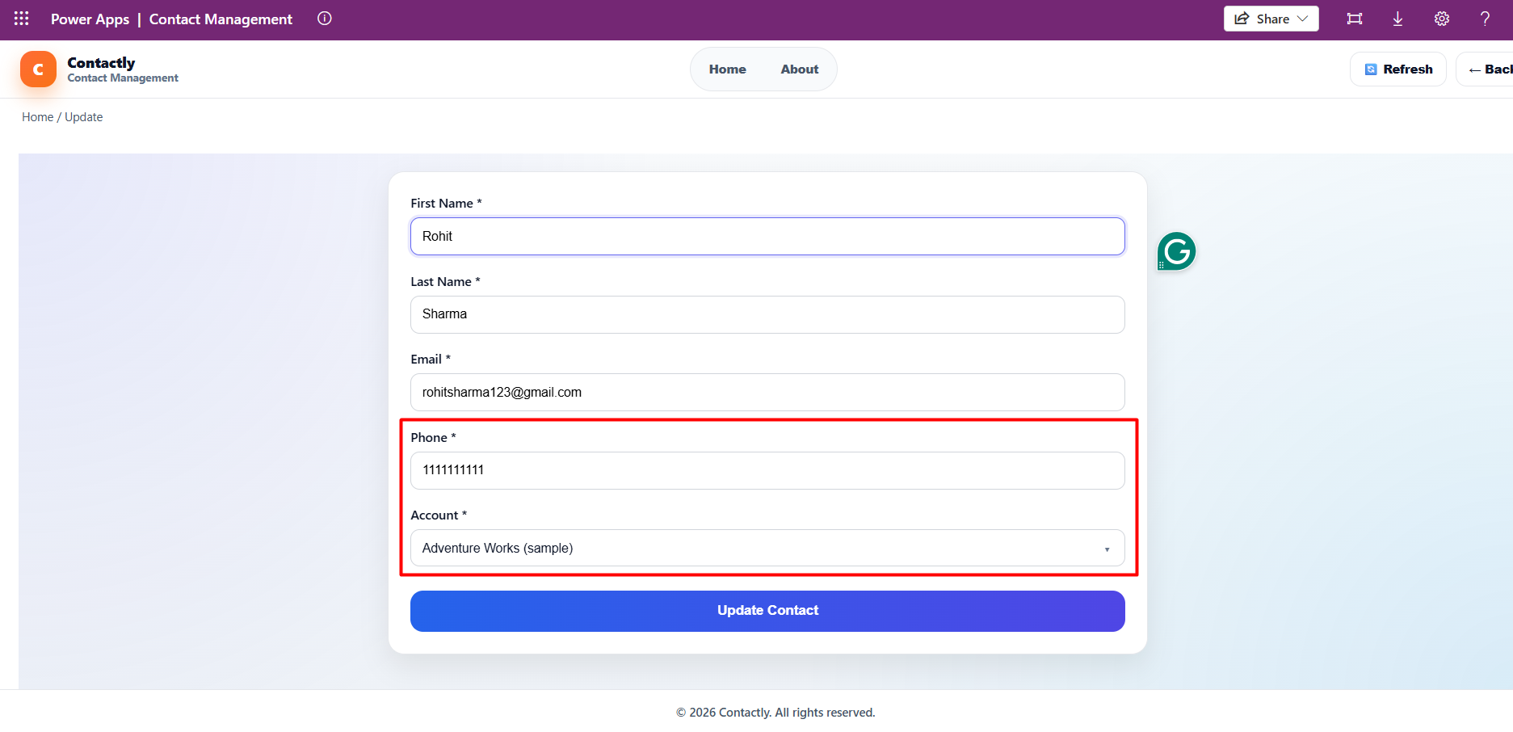Open the settings gear icon
This screenshot has height=732, width=1513.
[1441, 19]
